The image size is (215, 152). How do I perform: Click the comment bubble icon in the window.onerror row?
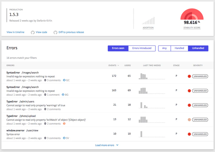[x=45, y=138]
